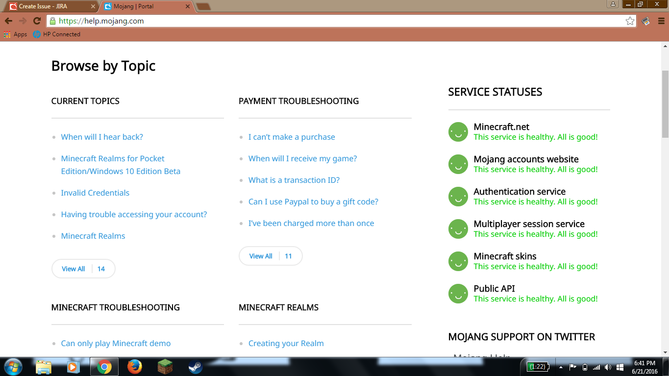The width and height of the screenshot is (669, 376).
Task: View all 11 Payment Troubleshooting topics
Action: coord(271,256)
